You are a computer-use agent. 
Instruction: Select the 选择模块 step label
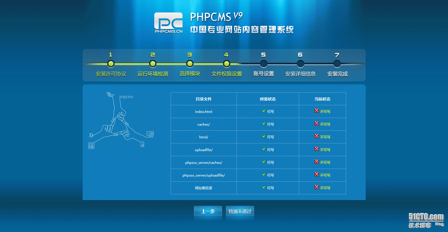click(x=190, y=74)
